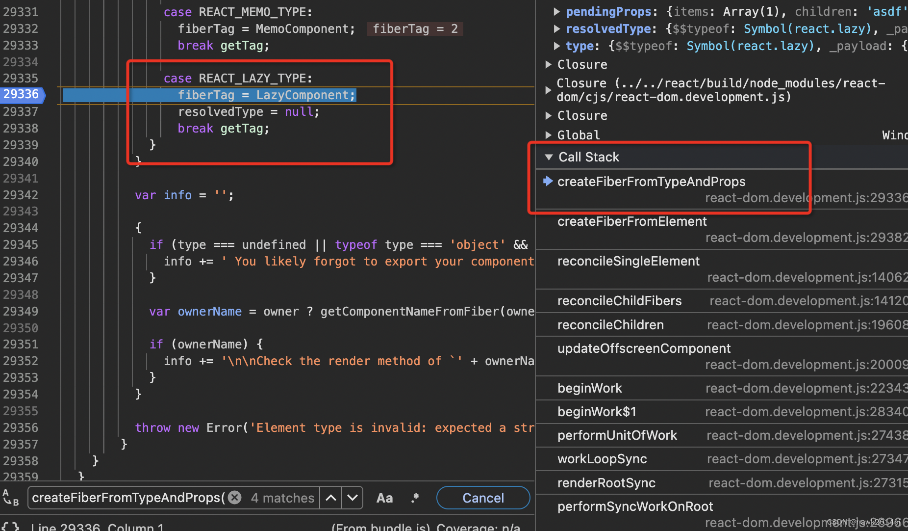Expand the type property

556,46
